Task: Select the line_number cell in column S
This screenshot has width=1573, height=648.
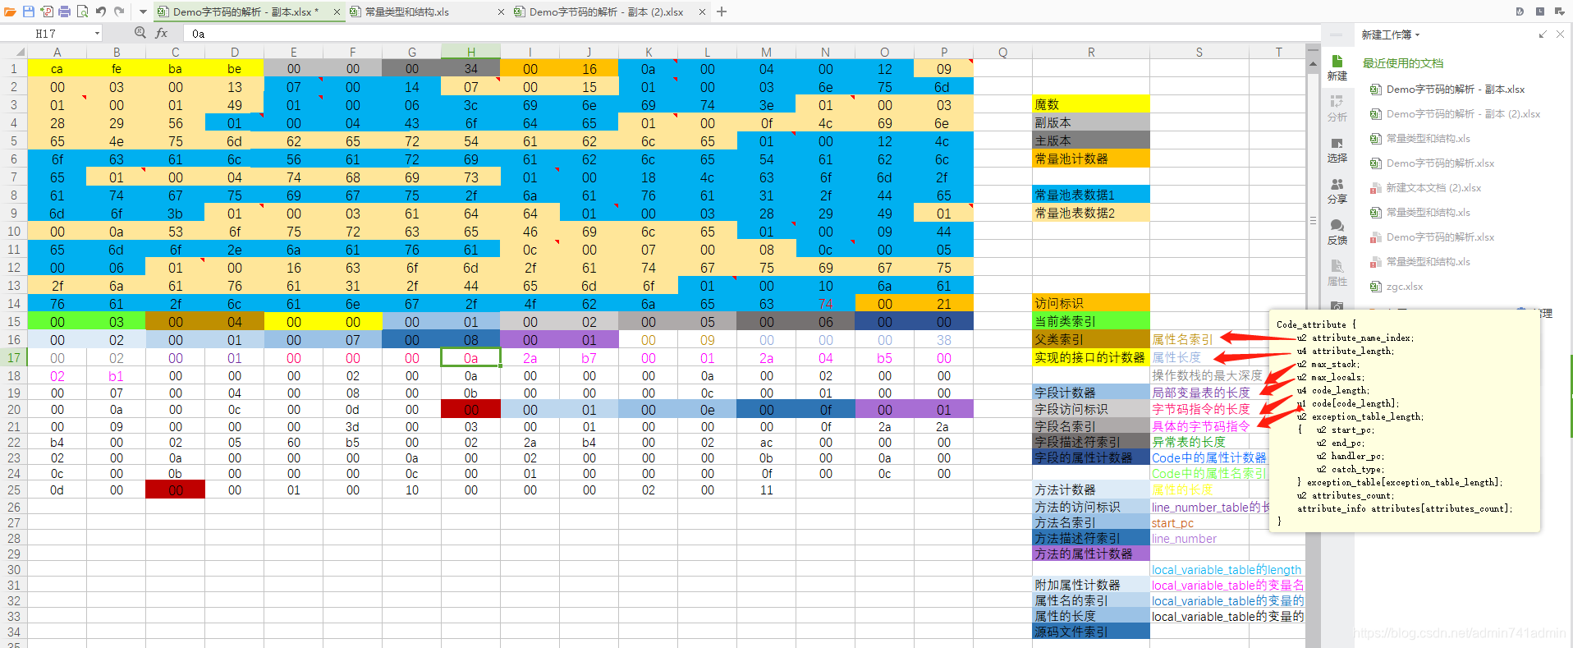Action: 1199,538
